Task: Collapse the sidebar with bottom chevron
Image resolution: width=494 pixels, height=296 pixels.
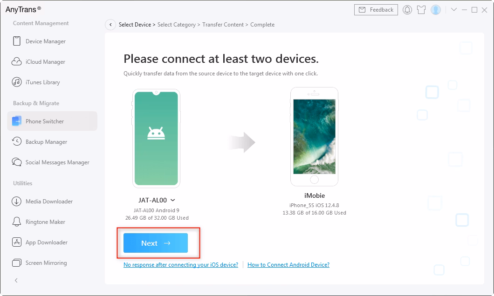Action: tap(16, 280)
